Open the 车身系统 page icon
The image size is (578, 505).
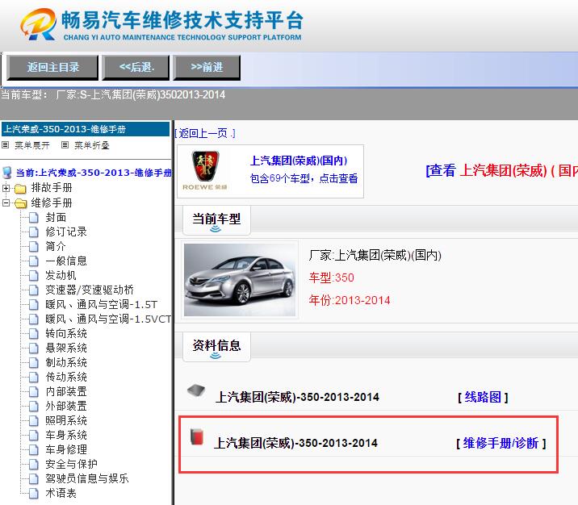tap(34, 436)
